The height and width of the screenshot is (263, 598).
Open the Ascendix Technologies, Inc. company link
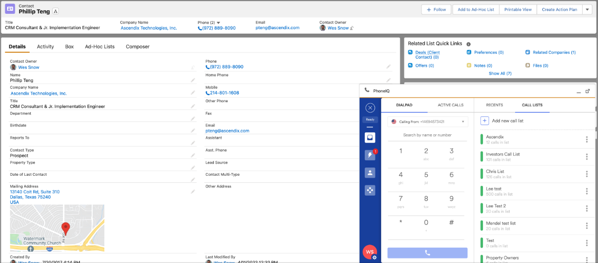(x=149, y=28)
